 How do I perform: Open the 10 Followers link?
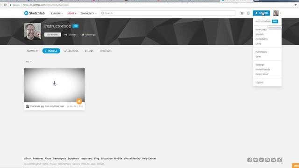pos(71,35)
